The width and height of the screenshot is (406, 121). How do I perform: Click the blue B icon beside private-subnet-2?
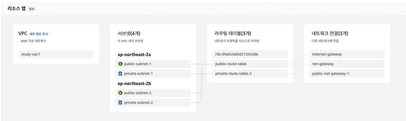tap(120, 102)
